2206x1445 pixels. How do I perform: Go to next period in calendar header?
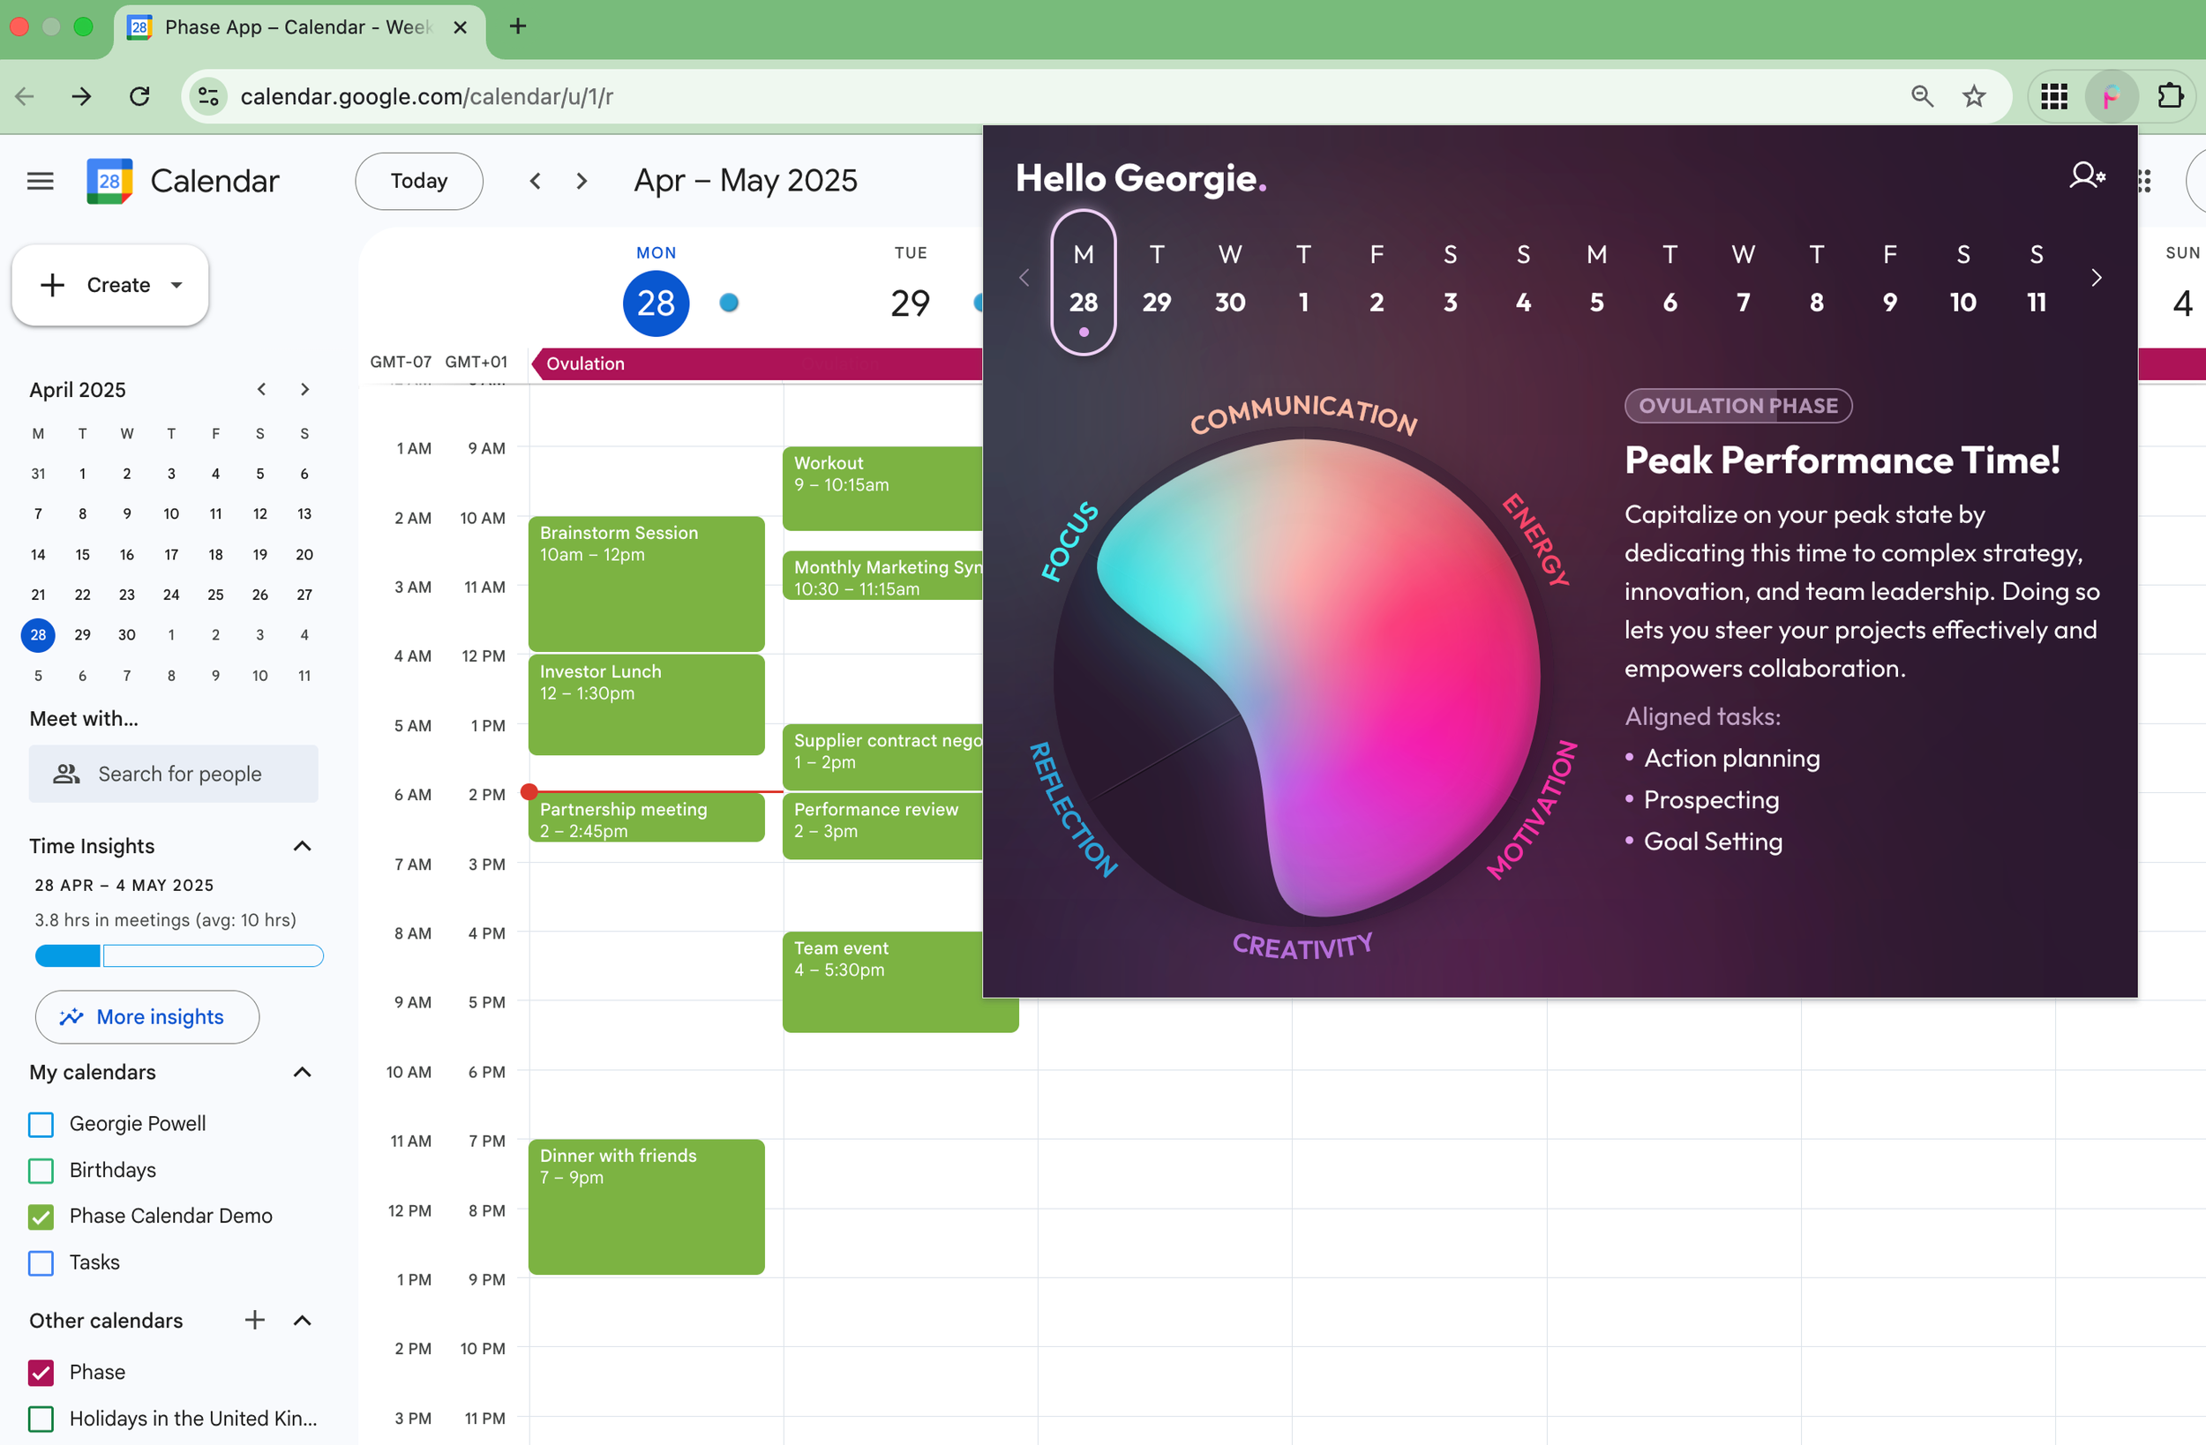point(582,181)
